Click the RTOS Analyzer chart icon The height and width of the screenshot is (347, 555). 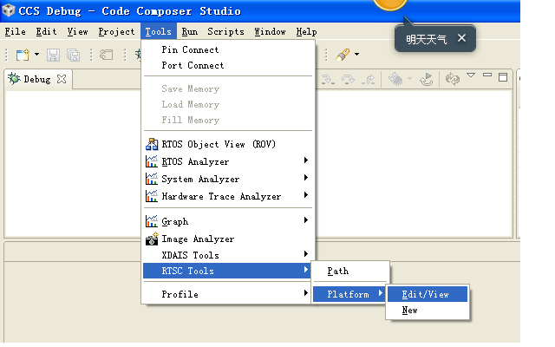[x=152, y=161]
